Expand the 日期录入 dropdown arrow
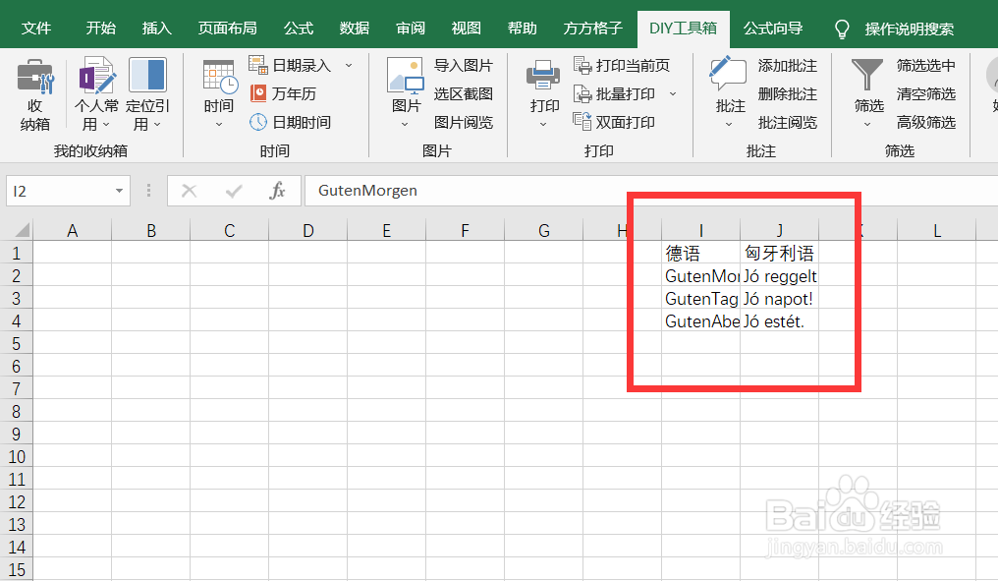The height and width of the screenshot is (581, 998). pyautogui.click(x=349, y=66)
